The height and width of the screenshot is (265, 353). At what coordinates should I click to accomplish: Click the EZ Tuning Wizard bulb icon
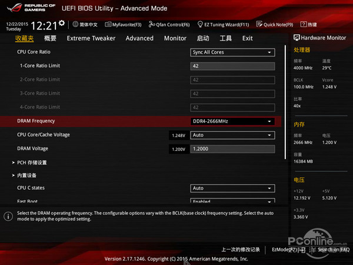click(x=200, y=24)
